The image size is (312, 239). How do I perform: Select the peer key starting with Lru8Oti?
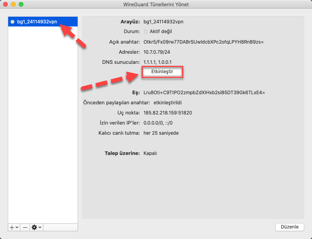click(x=204, y=93)
